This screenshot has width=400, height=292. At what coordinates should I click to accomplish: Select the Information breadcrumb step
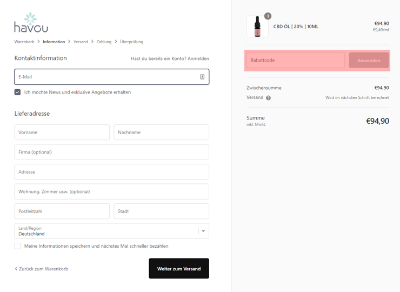(54, 42)
